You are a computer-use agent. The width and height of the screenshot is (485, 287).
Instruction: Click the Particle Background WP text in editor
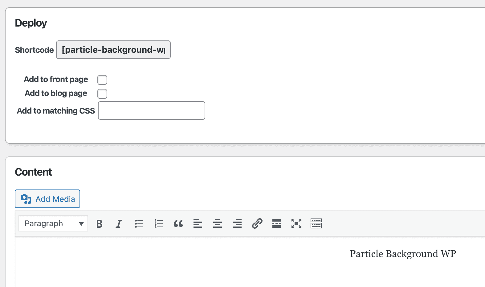pos(403,254)
